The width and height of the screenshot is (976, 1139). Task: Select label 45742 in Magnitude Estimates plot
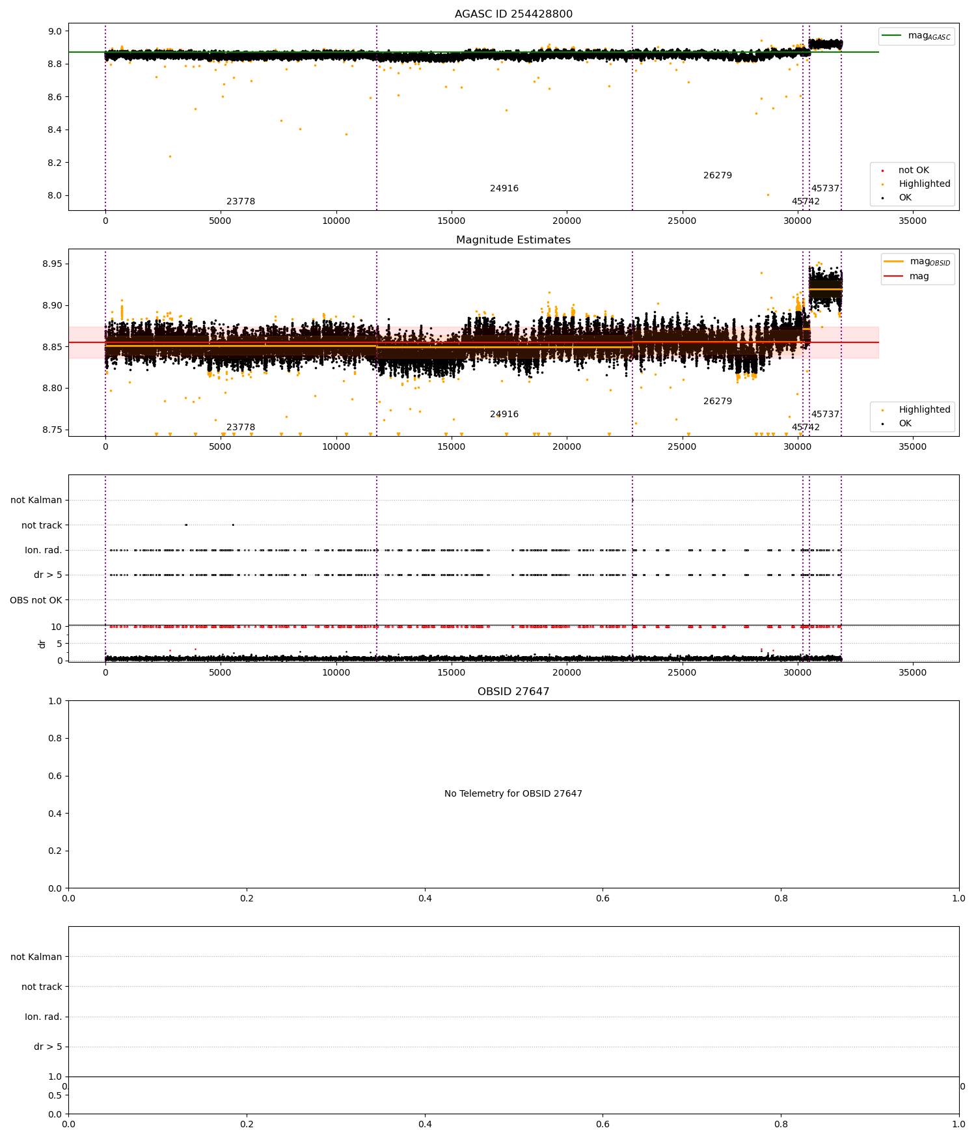pos(806,428)
